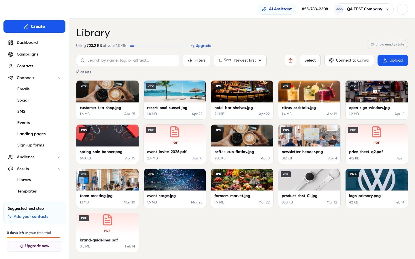The width and height of the screenshot is (415, 259).
Task: Click the asset search input field
Action: (x=128, y=60)
